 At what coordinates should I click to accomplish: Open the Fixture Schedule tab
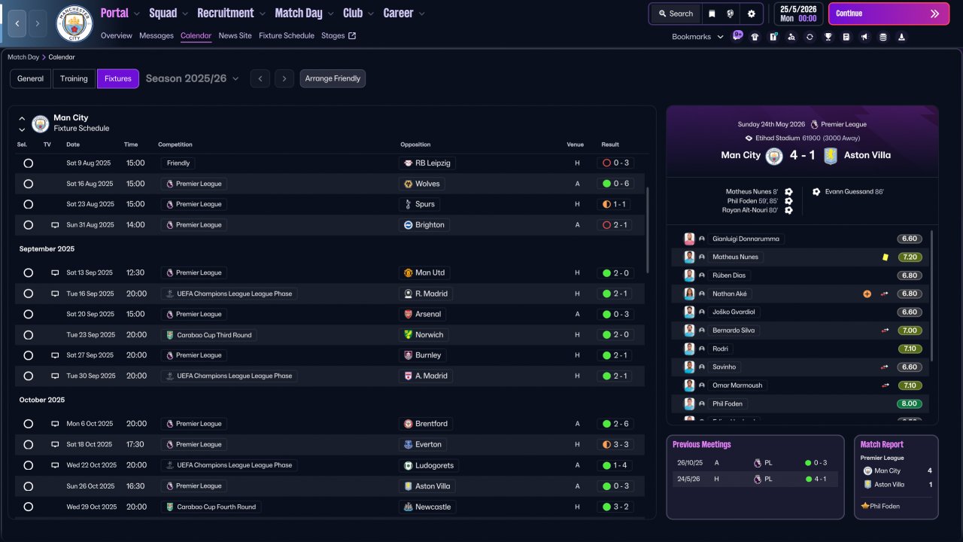(287, 36)
